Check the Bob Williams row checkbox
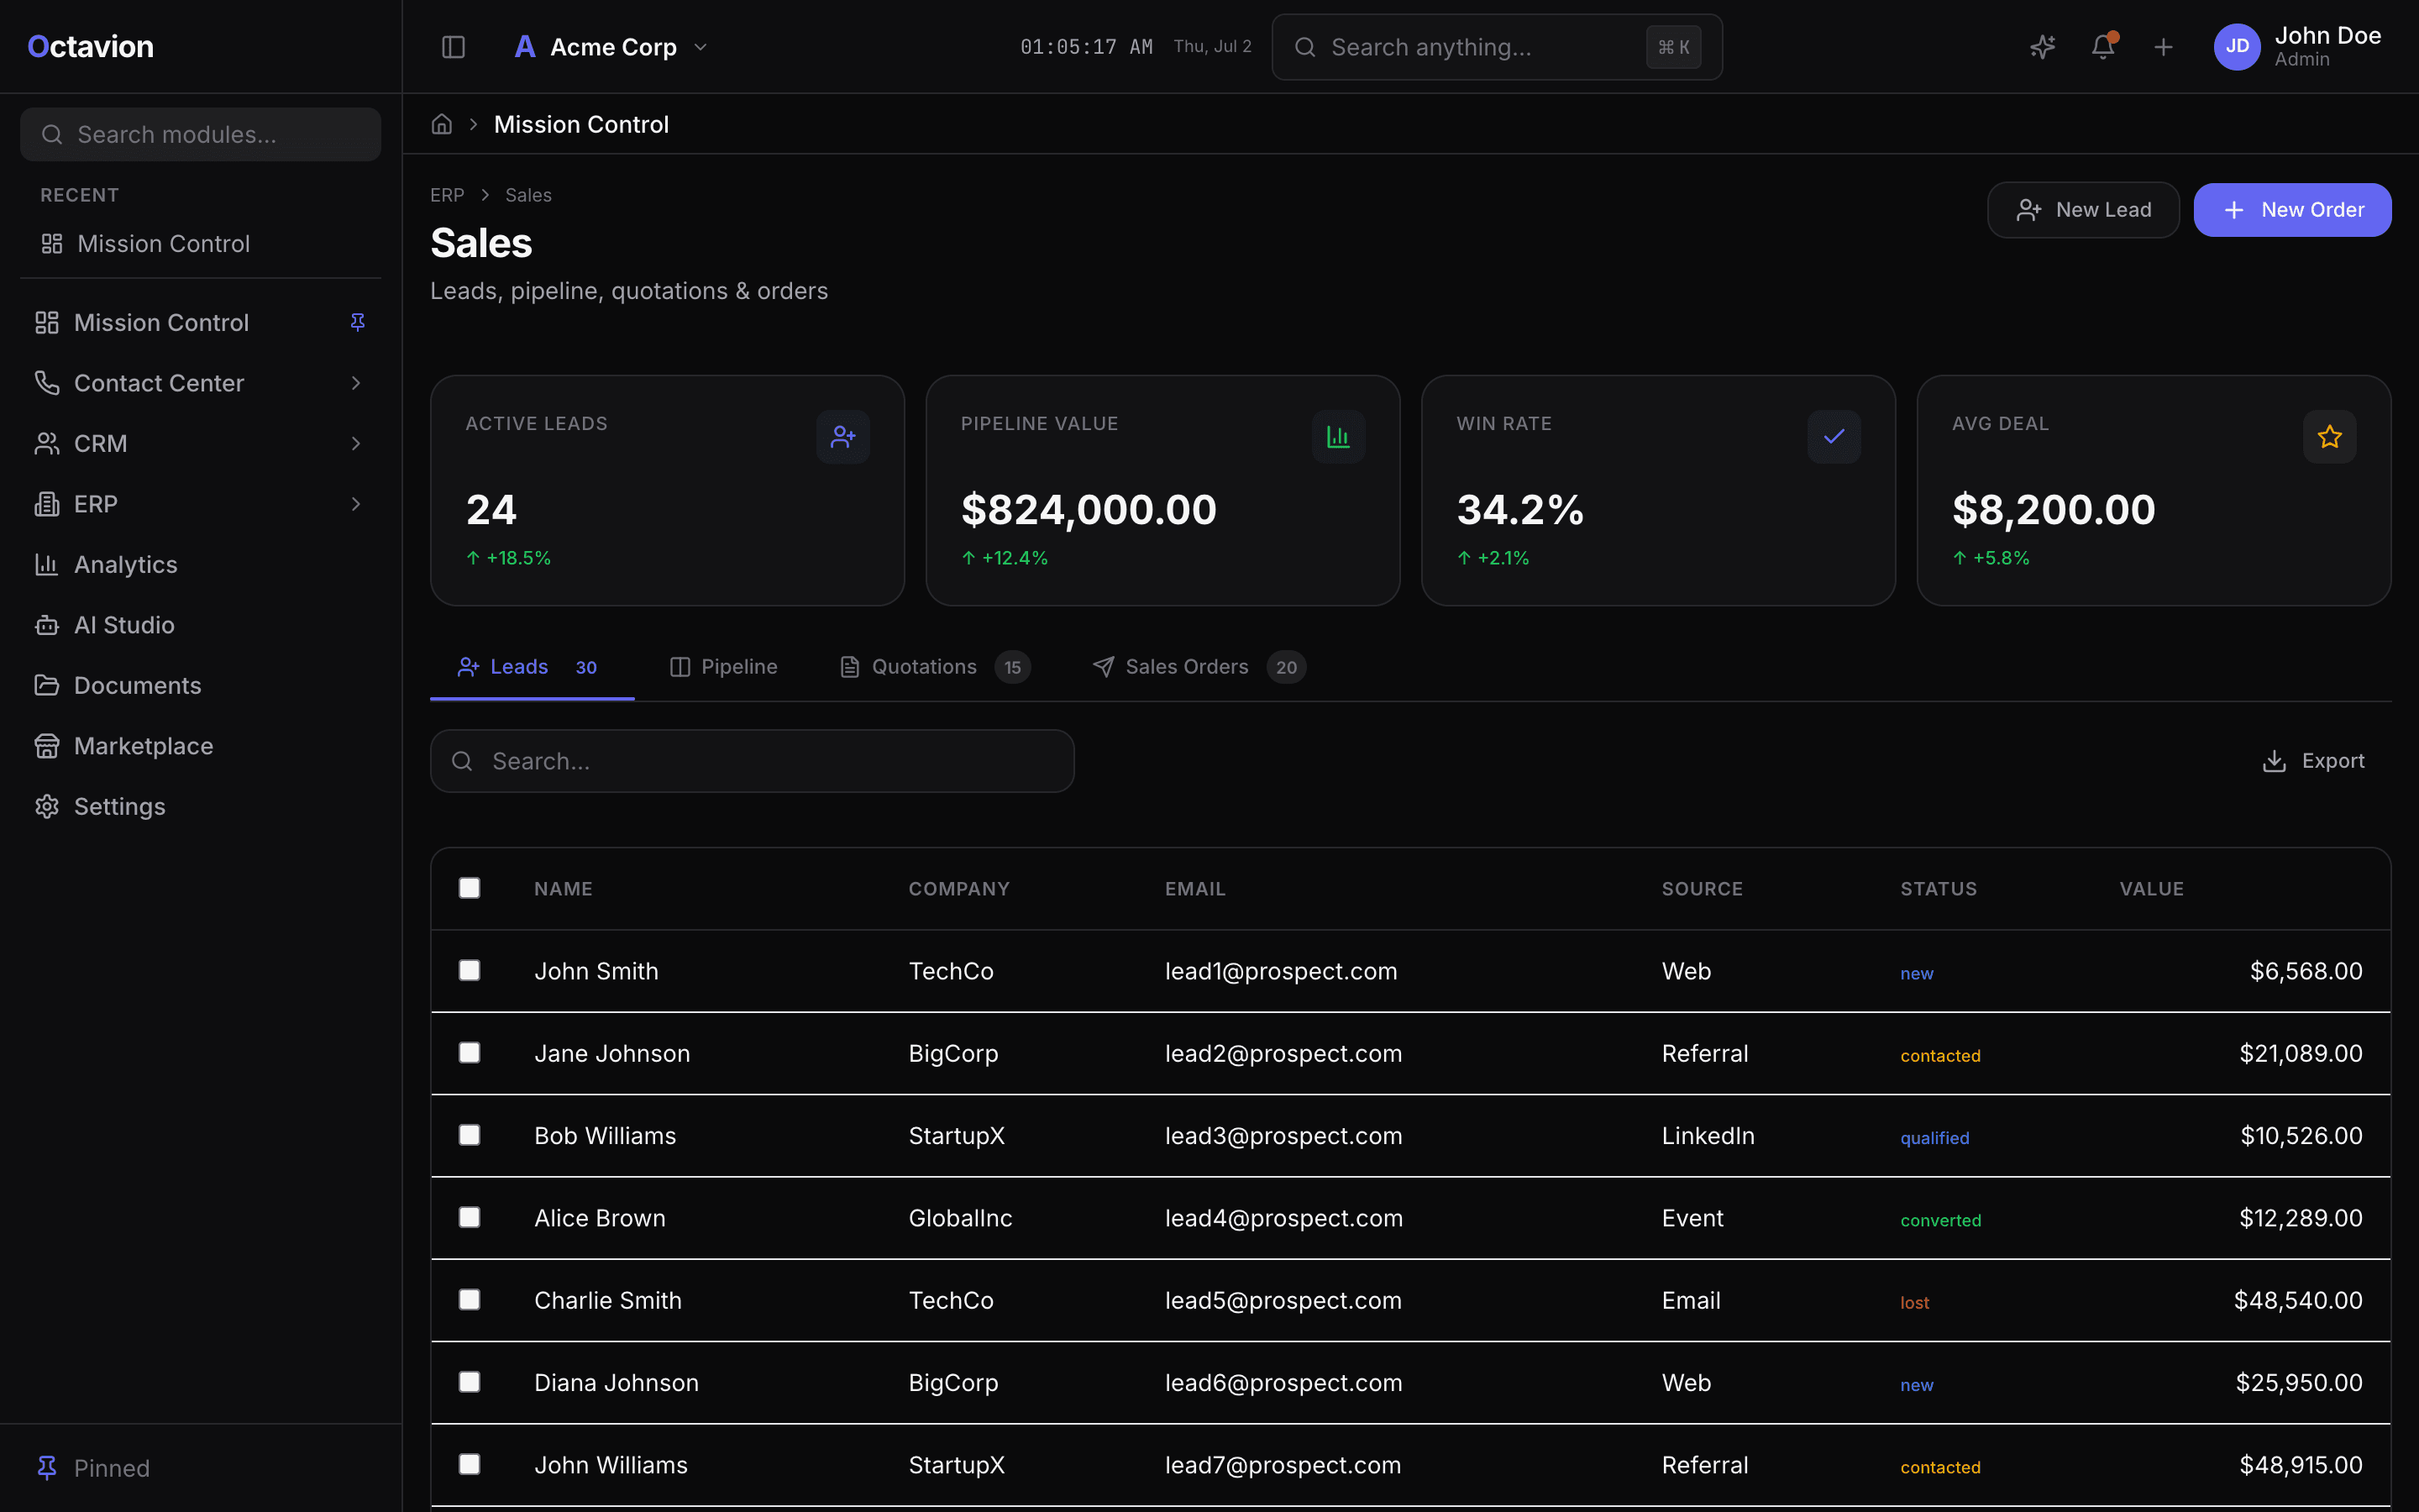This screenshot has height=1512, width=2419. pos(469,1135)
